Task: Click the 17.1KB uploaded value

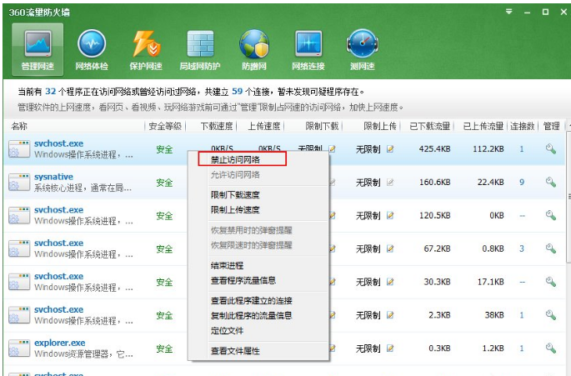Action: coord(490,282)
